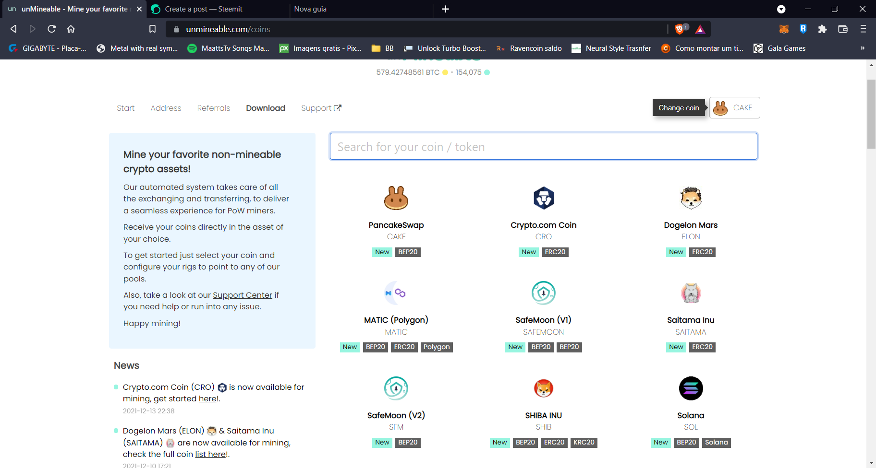The image size is (876, 468).
Task: Click the tab search dropdown arrow
Action: [781, 9]
